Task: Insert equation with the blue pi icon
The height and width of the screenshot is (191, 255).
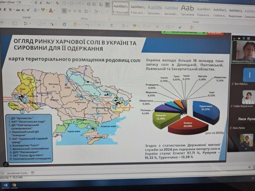Action: tap(112, 25)
